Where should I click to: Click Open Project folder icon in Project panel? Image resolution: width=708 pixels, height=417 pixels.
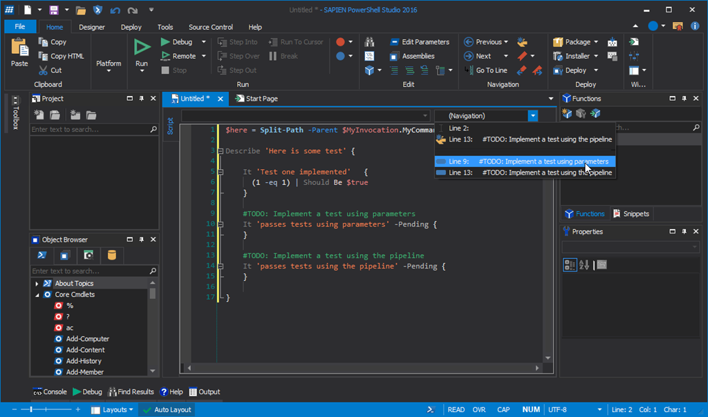click(55, 115)
